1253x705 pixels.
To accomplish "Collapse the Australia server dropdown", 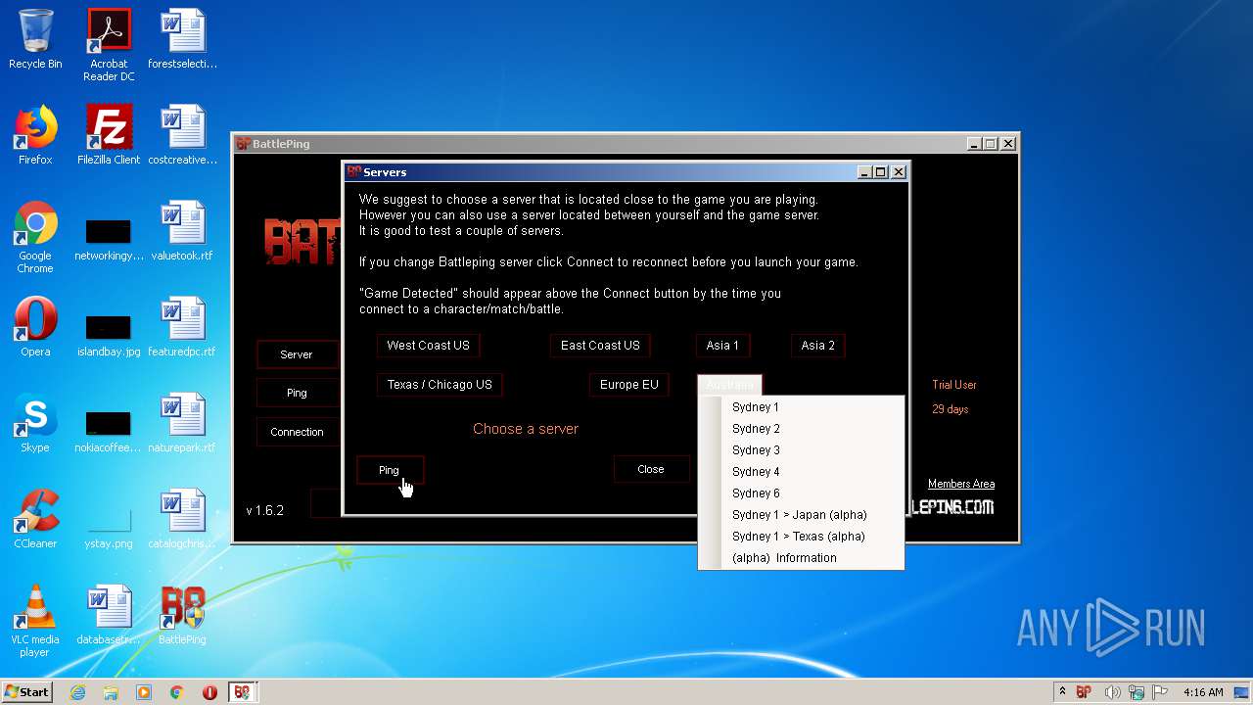I will tap(729, 385).
